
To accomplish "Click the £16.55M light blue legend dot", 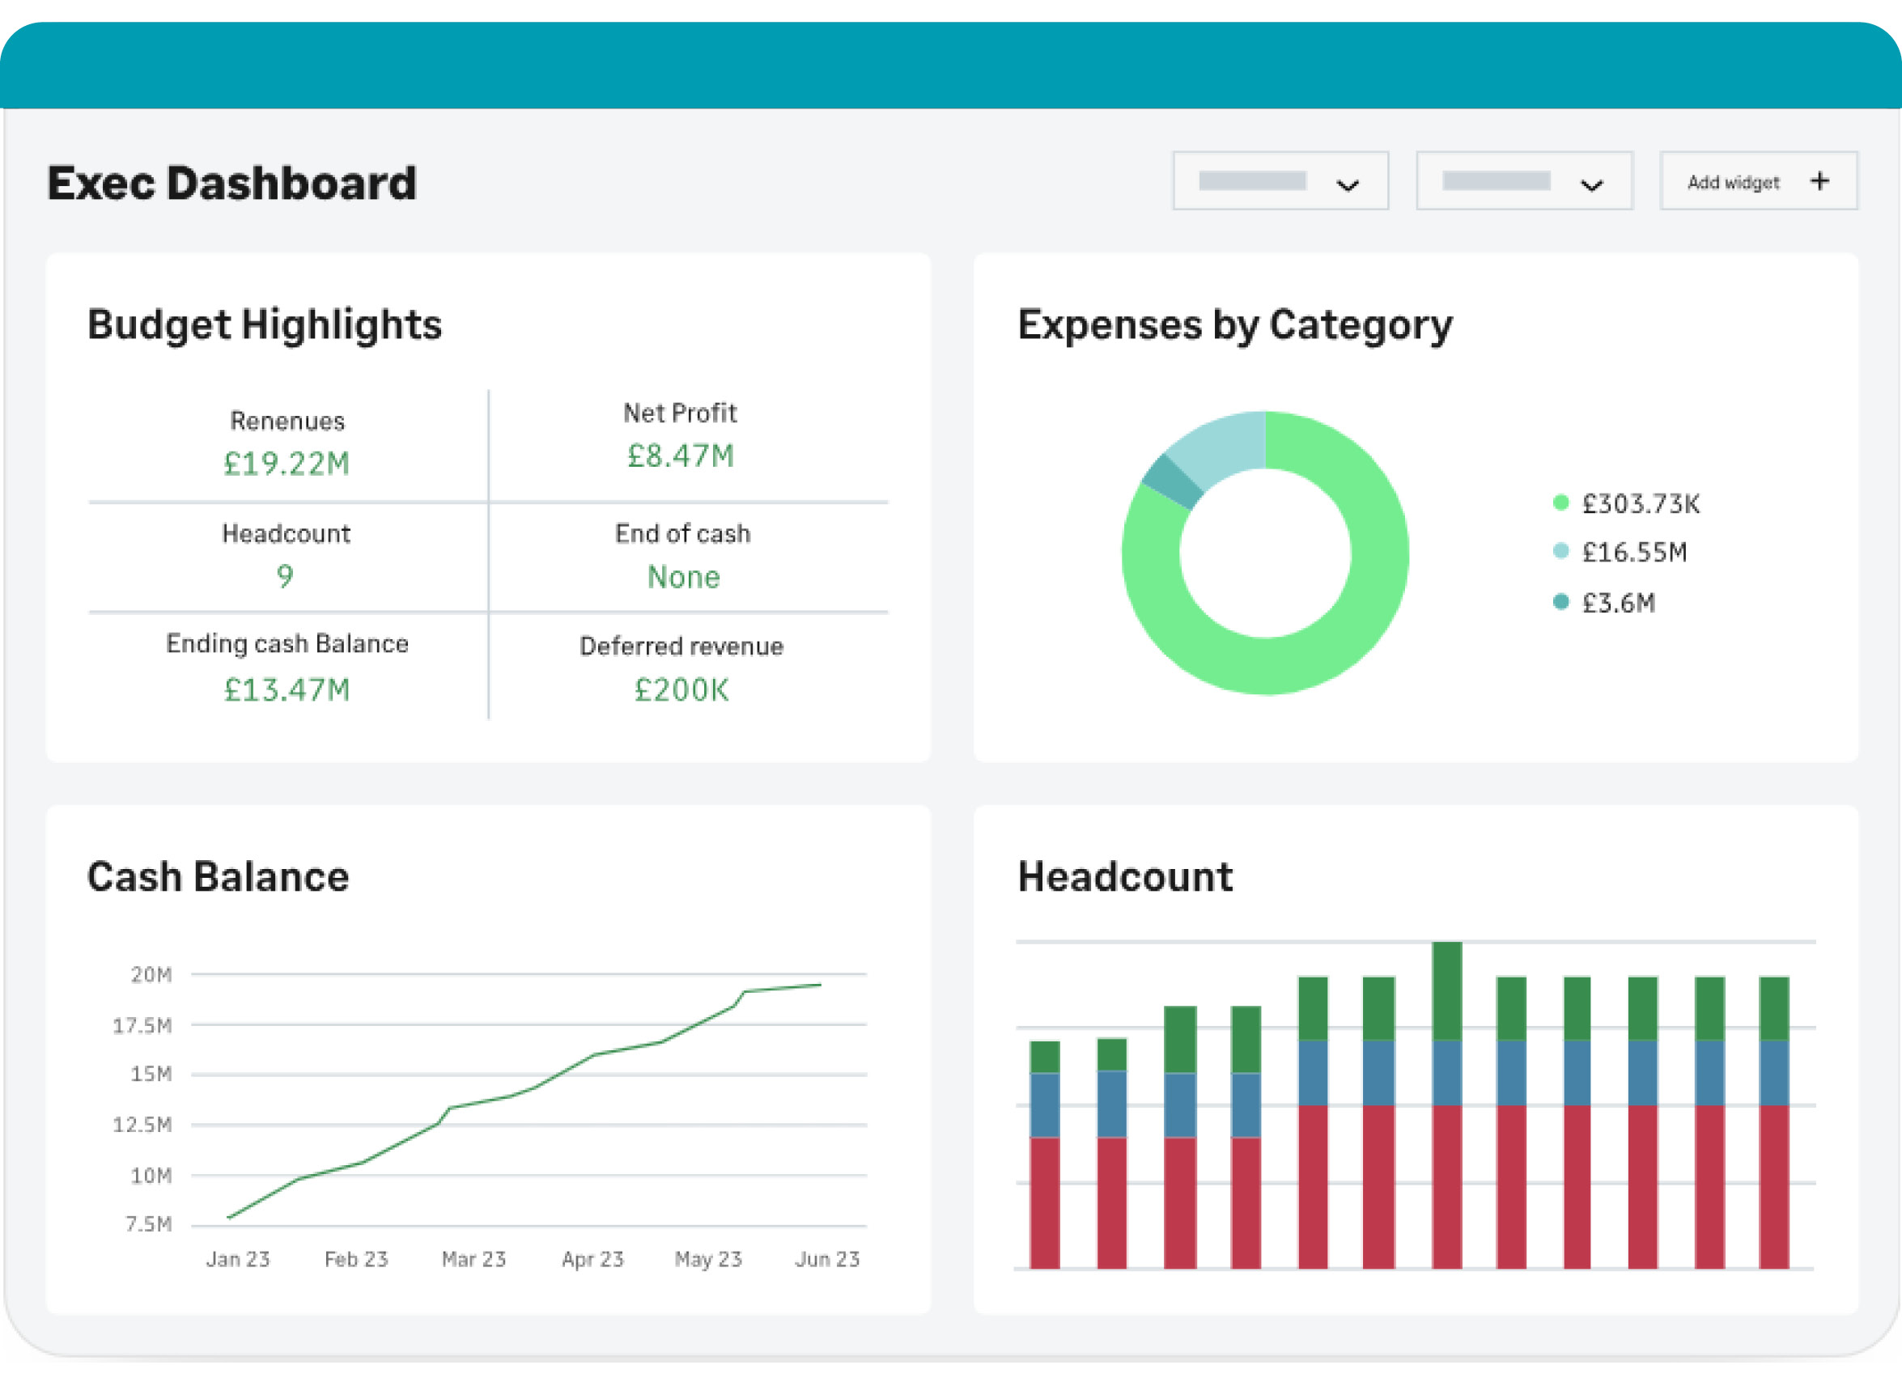I will click(1560, 551).
